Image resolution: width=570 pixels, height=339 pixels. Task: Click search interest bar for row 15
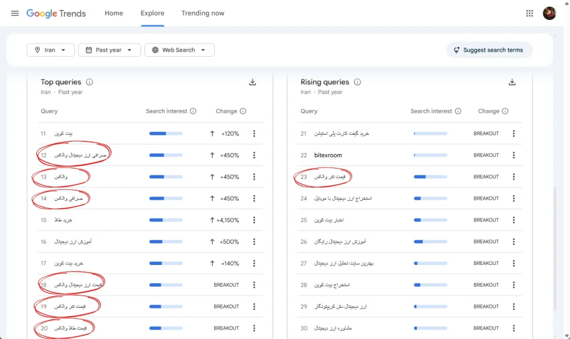(x=166, y=220)
